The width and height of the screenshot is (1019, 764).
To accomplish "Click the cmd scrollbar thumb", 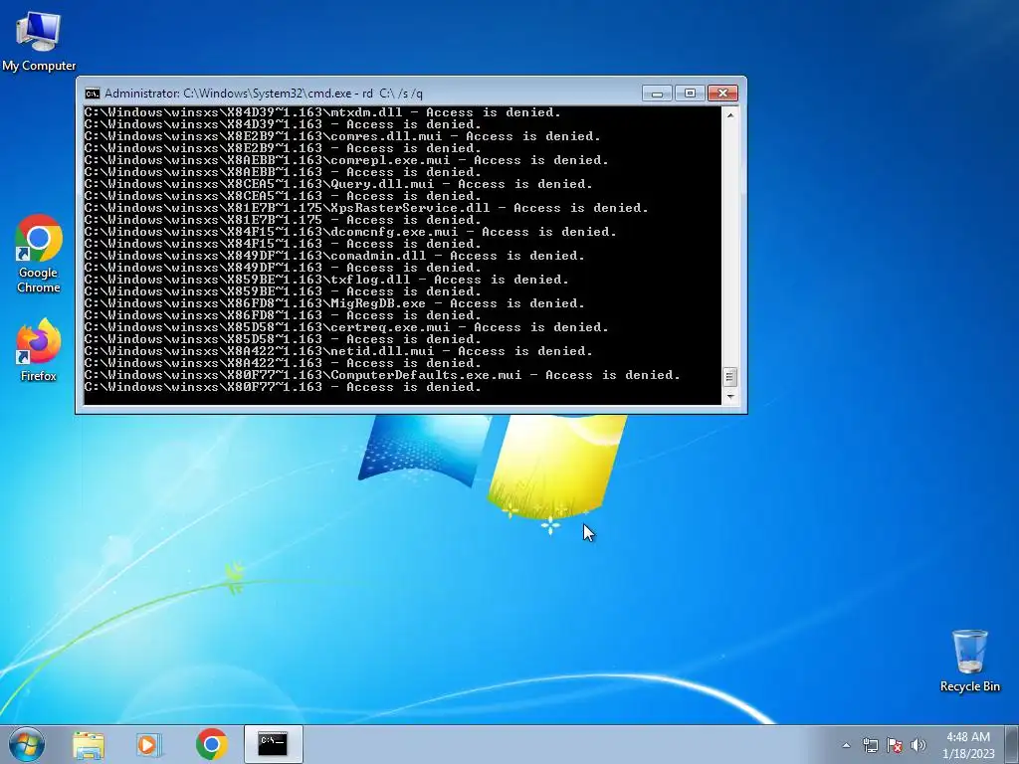I will (x=729, y=377).
